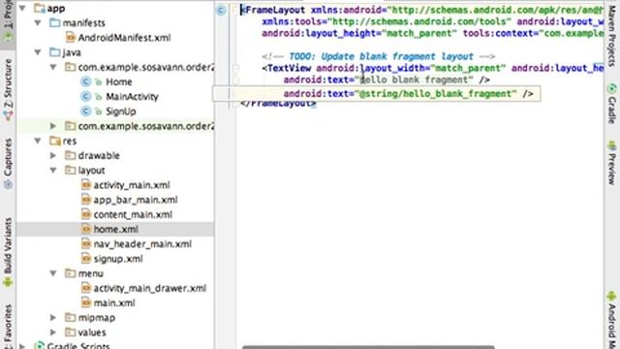Open the Captures tool window tab
Viewport: 620px width, 349px height.
coord(8,163)
